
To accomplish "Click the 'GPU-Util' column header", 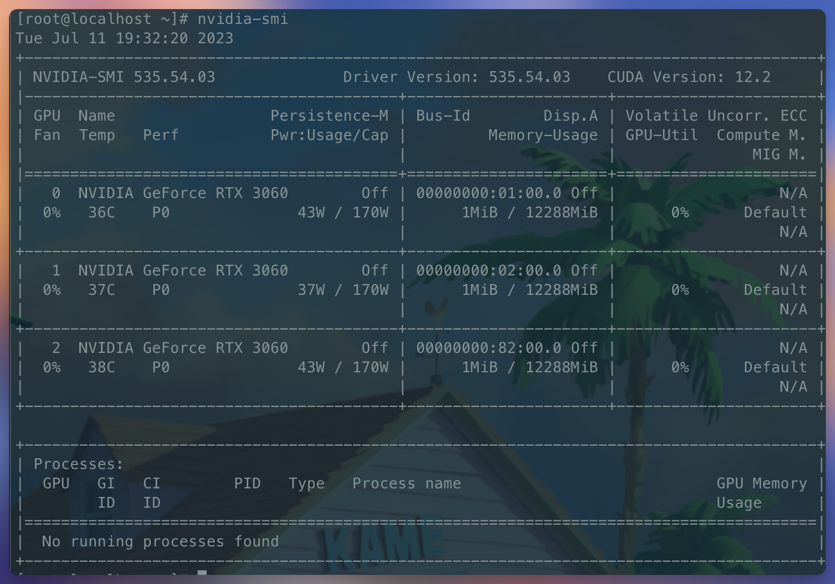I will click(x=662, y=135).
